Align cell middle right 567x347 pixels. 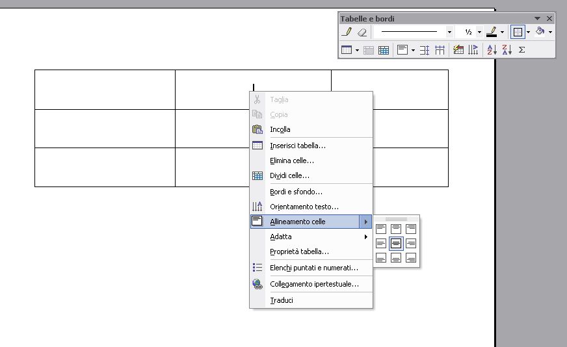[411, 243]
